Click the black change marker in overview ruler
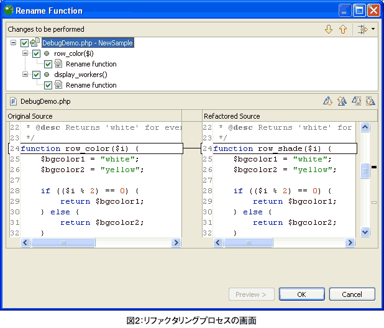Image resolution: width=384 pixels, height=328 pixels. coord(374,167)
